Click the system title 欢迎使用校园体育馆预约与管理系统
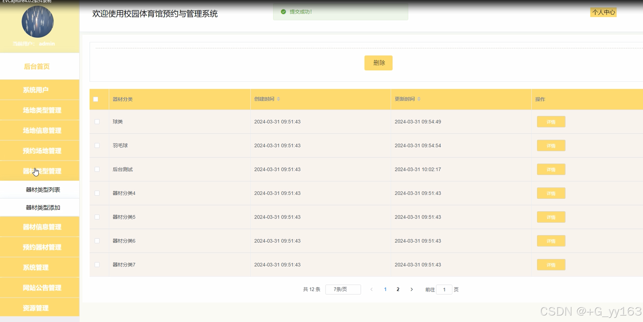643x322 pixels. tap(155, 14)
